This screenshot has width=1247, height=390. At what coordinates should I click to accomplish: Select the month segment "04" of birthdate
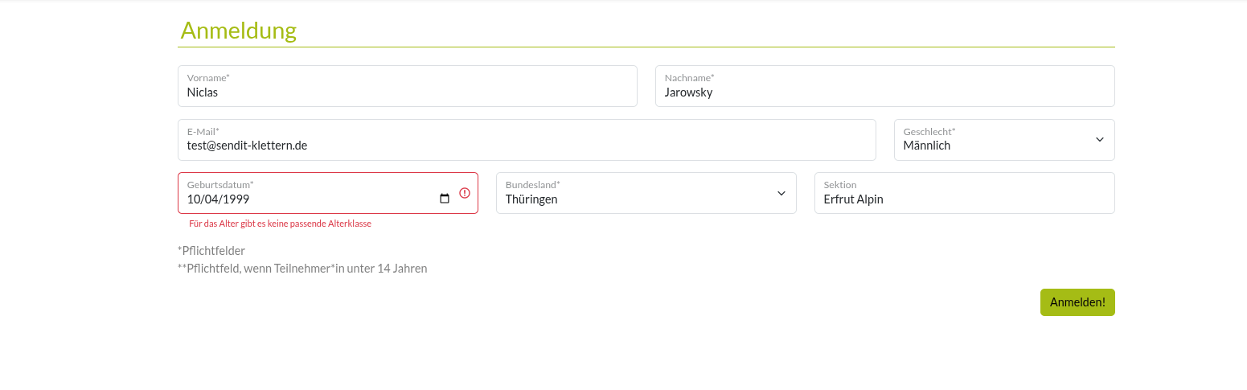click(x=212, y=199)
